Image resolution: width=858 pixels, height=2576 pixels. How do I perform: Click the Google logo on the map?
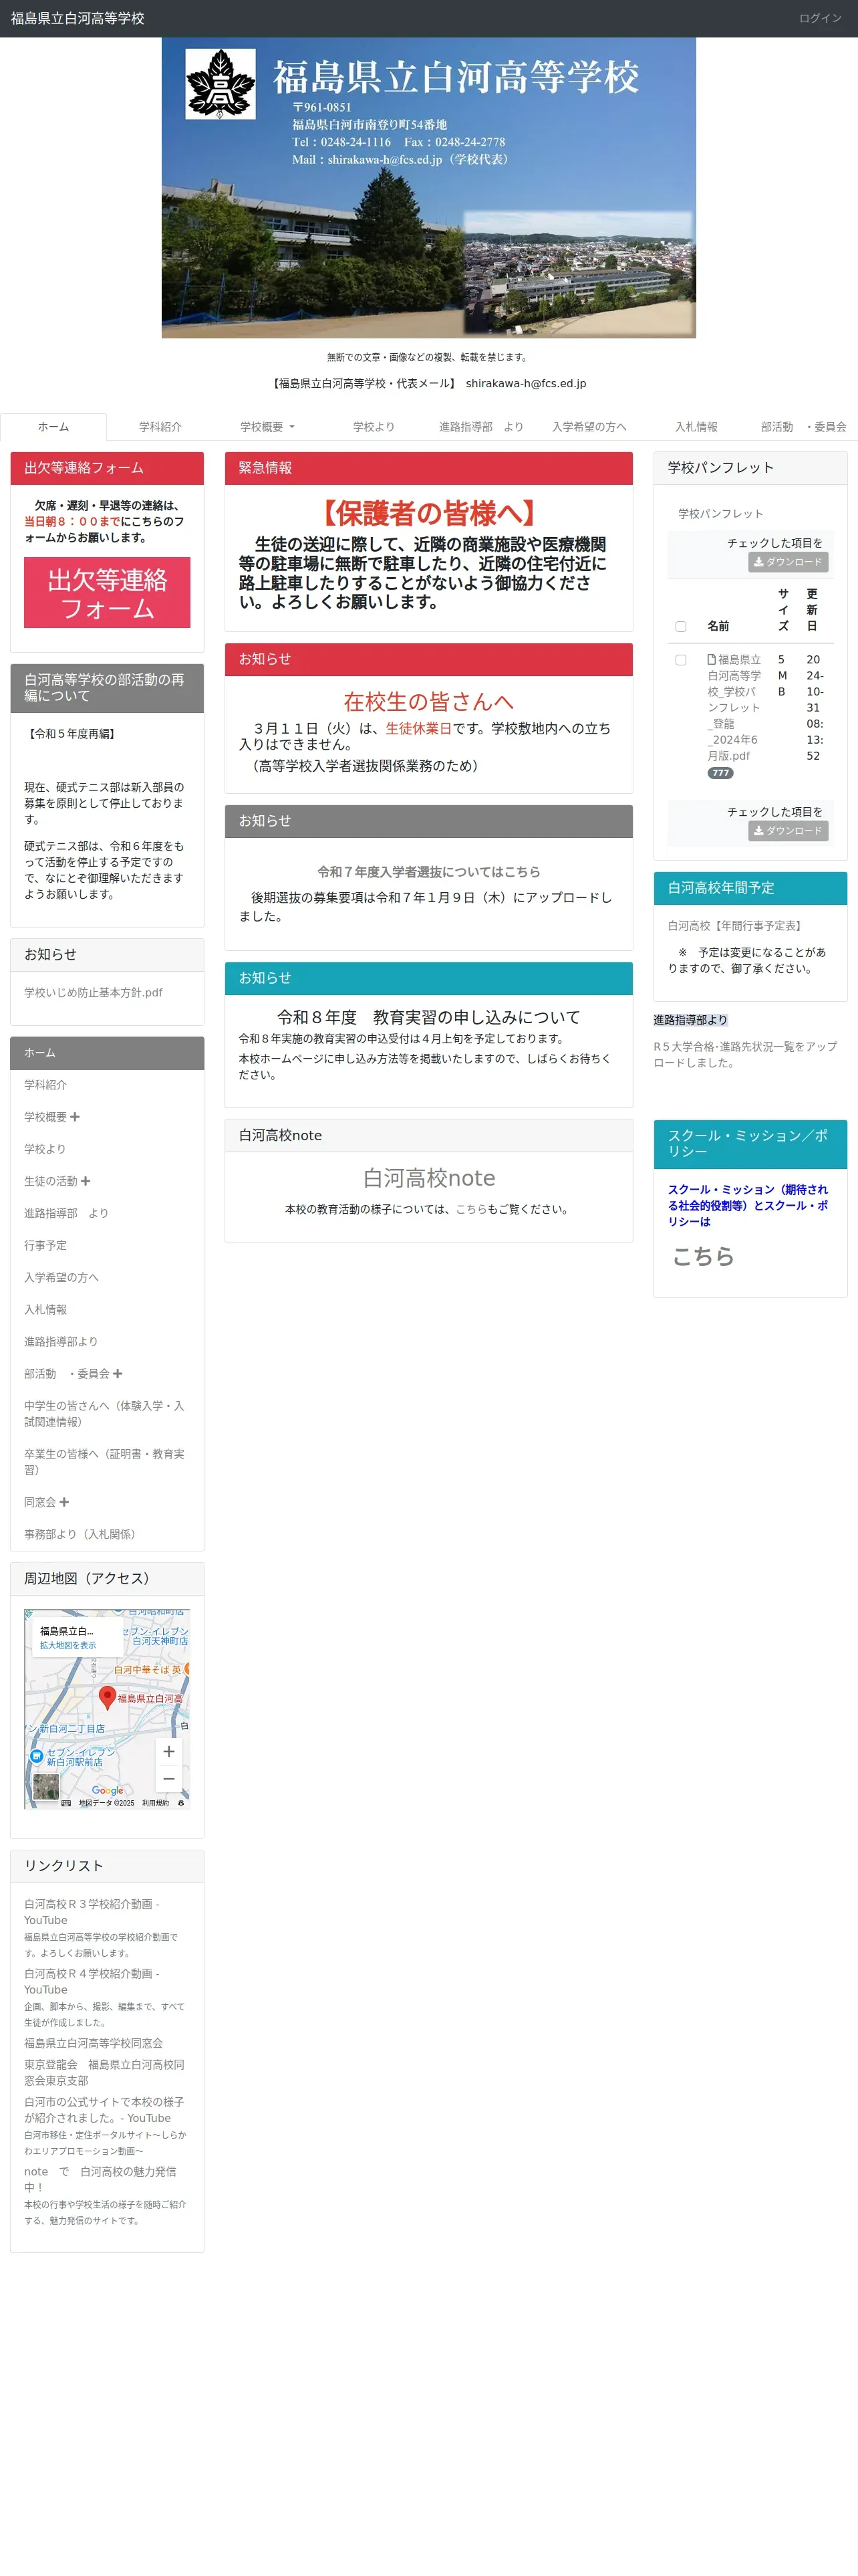click(108, 1790)
